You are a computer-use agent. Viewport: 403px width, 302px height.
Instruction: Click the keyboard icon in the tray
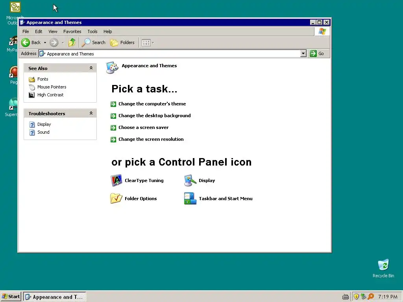[x=346, y=297]
